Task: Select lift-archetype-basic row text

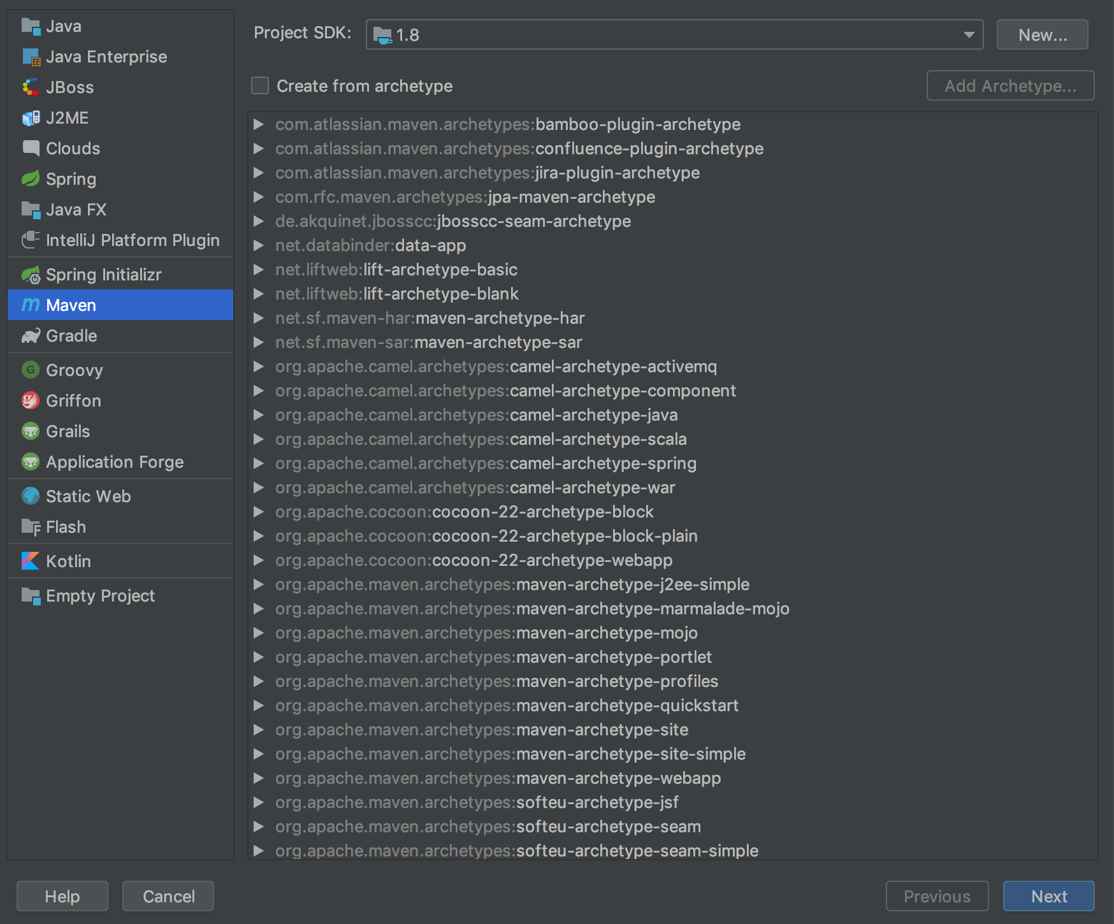Action: [x=396, y=270]
